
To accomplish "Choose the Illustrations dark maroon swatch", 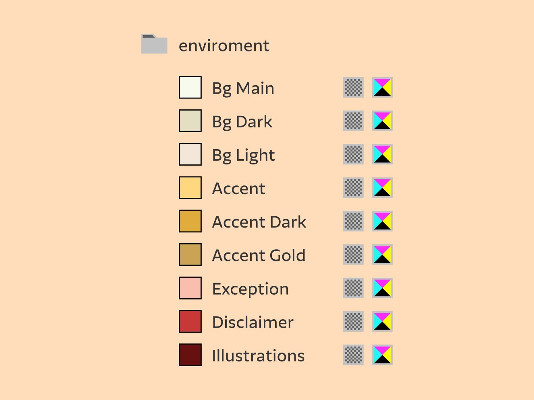I will click(190, 354).
